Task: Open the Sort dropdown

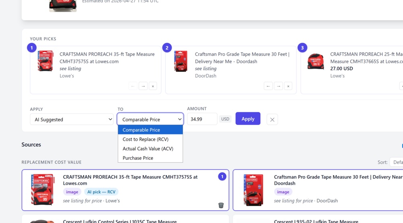Action: coord(396,162)
